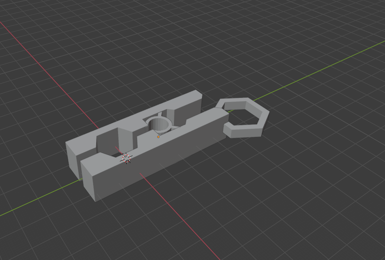
Task: Click the orange object origin dot
Action: (x=158, y=137)
